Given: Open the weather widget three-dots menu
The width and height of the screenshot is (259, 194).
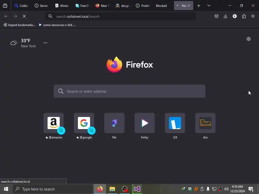Looking at the screenshot, I should point(45,43).
